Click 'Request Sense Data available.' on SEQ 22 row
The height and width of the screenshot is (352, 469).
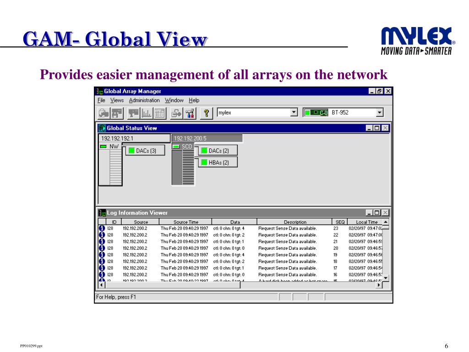(288, 235)
